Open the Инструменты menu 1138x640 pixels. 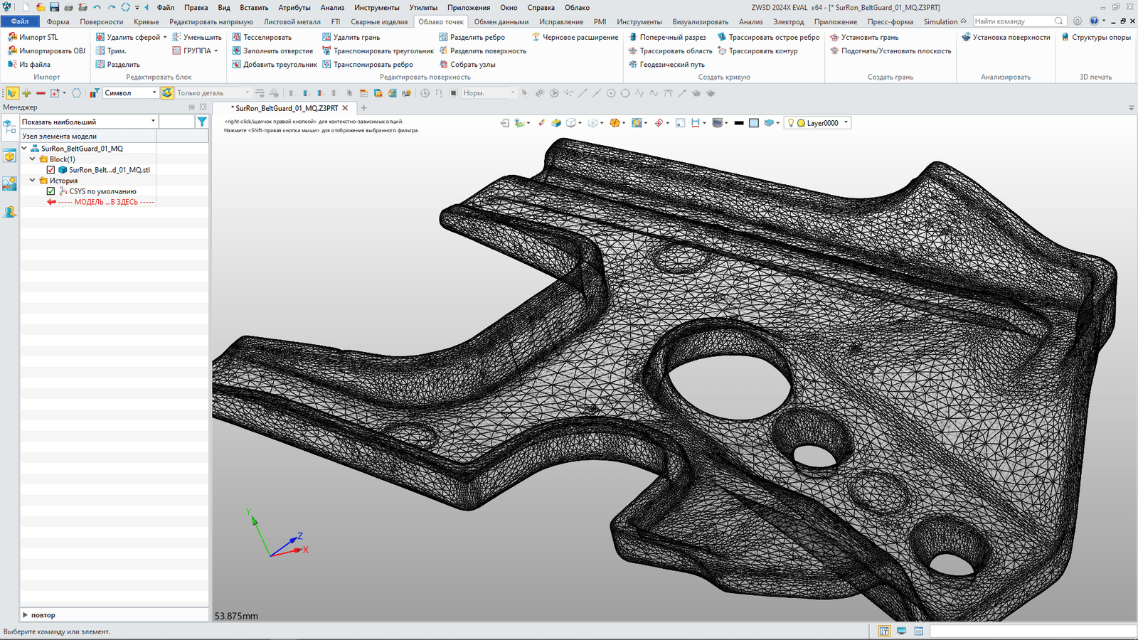click(x=376, y=8)
